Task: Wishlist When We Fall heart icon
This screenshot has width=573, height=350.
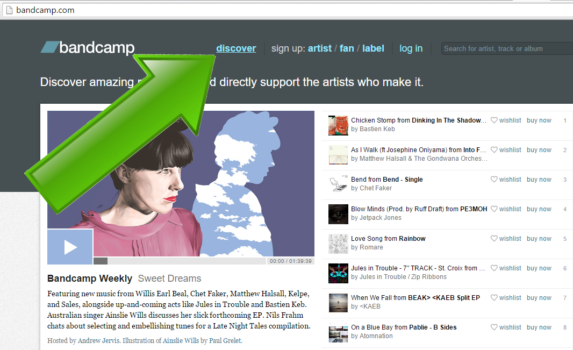Action: coord(493,298)
